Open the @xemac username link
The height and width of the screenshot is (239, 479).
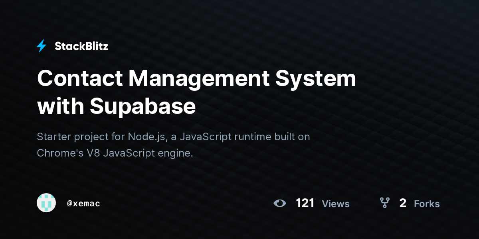point(83,203)
